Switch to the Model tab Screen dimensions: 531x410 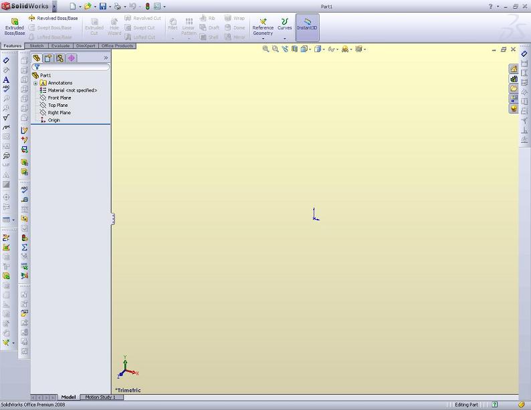pyautogui.click(x=68, y=397)
